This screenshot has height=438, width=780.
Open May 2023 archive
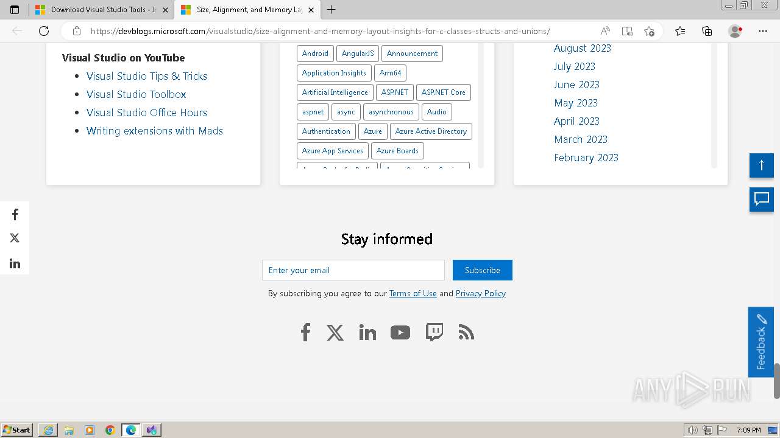[x=576, y=103]
